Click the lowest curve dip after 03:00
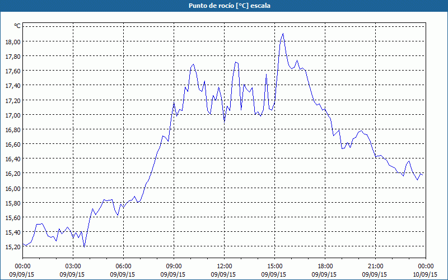 tap(85, 247)
